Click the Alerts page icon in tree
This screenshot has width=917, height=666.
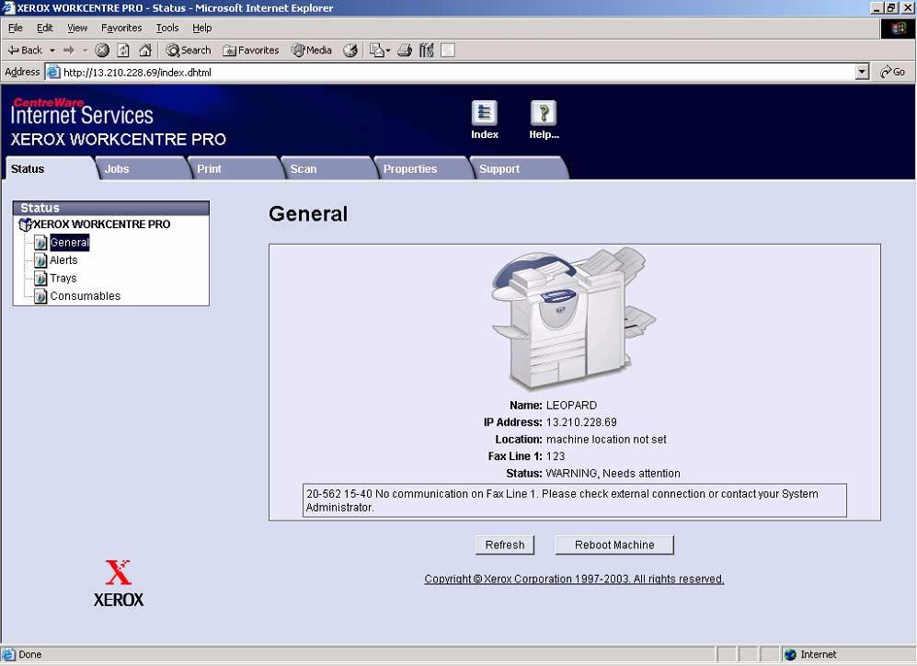pyautogui.click(x=40, y=260)
